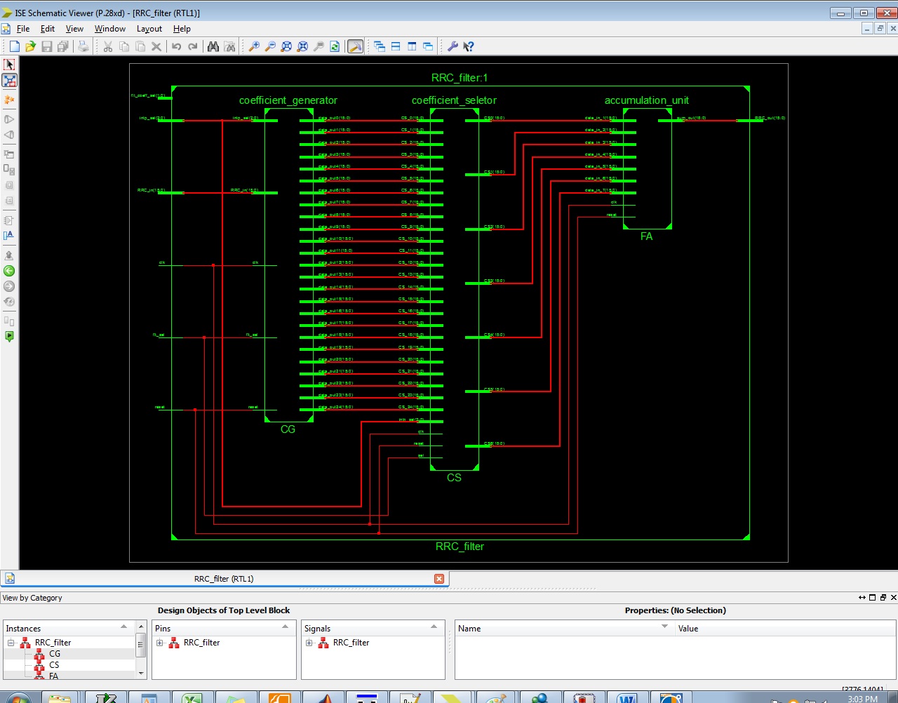898x703 pixels.
Task: Click the taskbar clock showing 3:03 PM
Action: 862,699
